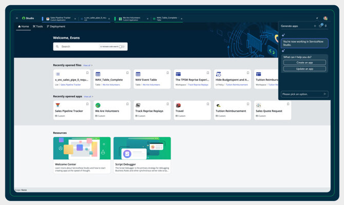Select the Deployment tab
This screenshot has height=205, width=344.
(56, 26)
